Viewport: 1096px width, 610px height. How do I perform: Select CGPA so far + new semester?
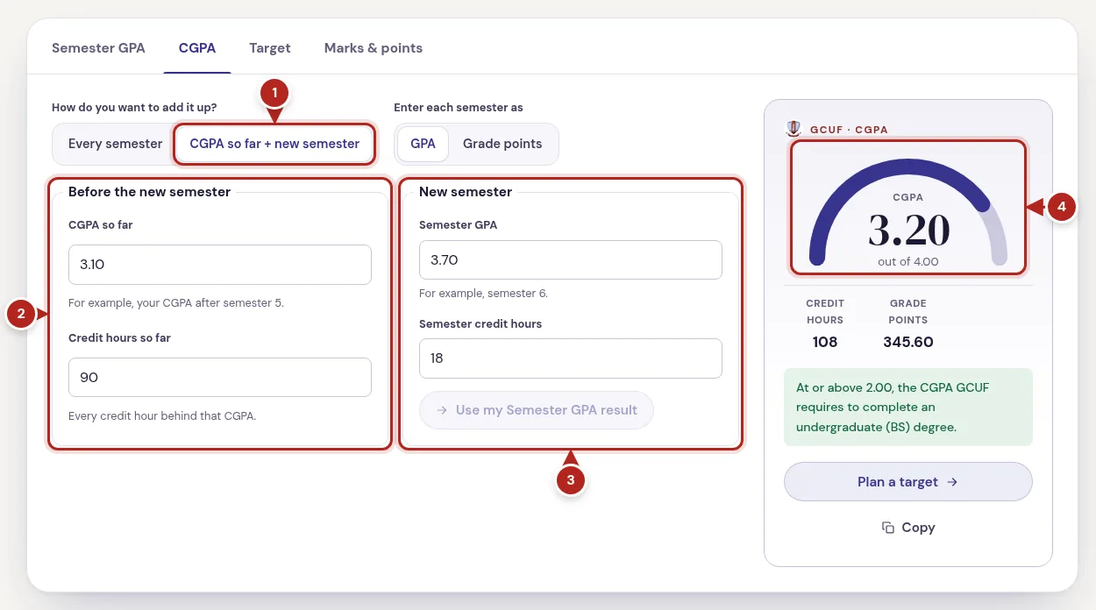[x=274, y=144]
